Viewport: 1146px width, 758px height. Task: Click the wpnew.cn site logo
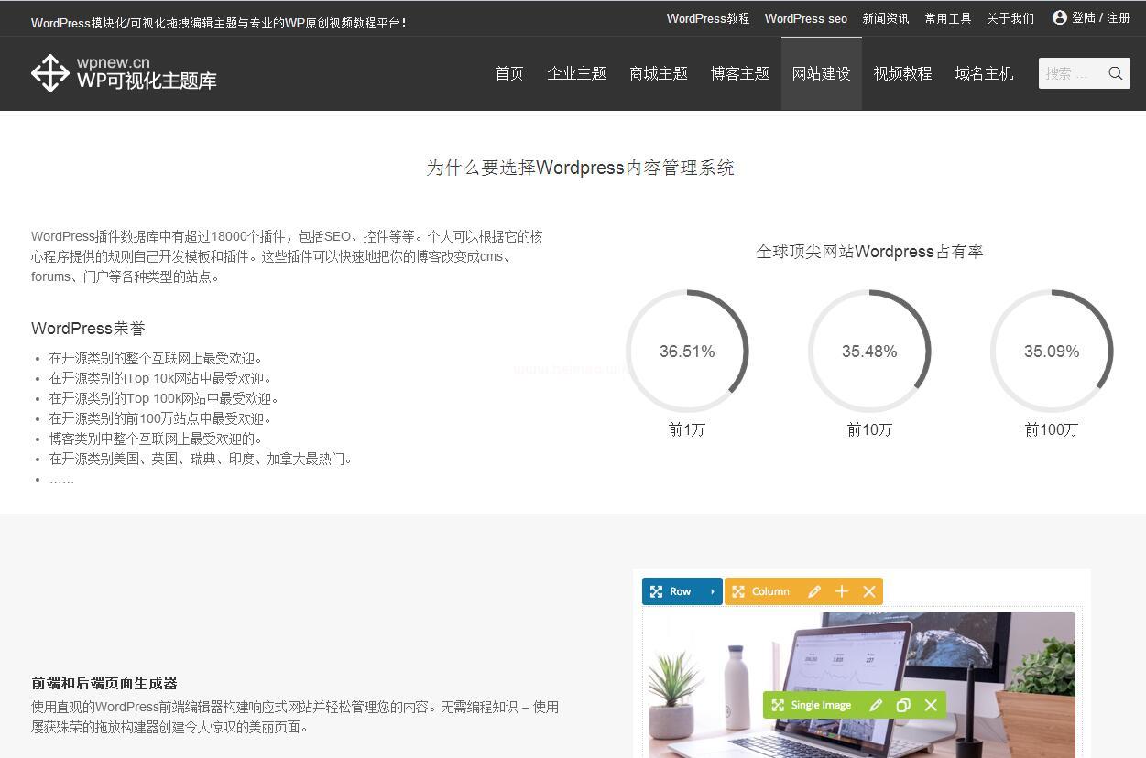pyautogui.click(x=124, y=73)
